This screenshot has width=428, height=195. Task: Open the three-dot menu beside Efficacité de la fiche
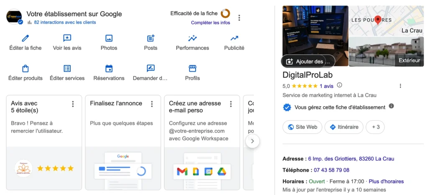(239, 17)
